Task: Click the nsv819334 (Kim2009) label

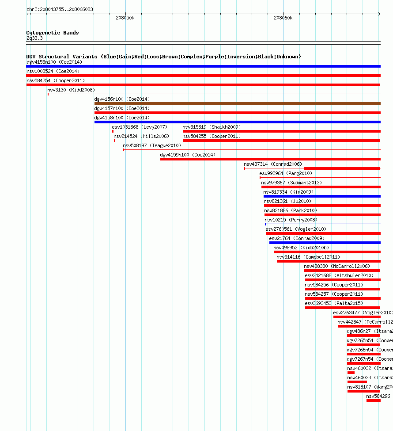Action: pos(288,192)
